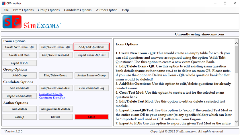240x135 pixels.
Task: Click Export to PDF button
Action: click(x=19, y=63)
